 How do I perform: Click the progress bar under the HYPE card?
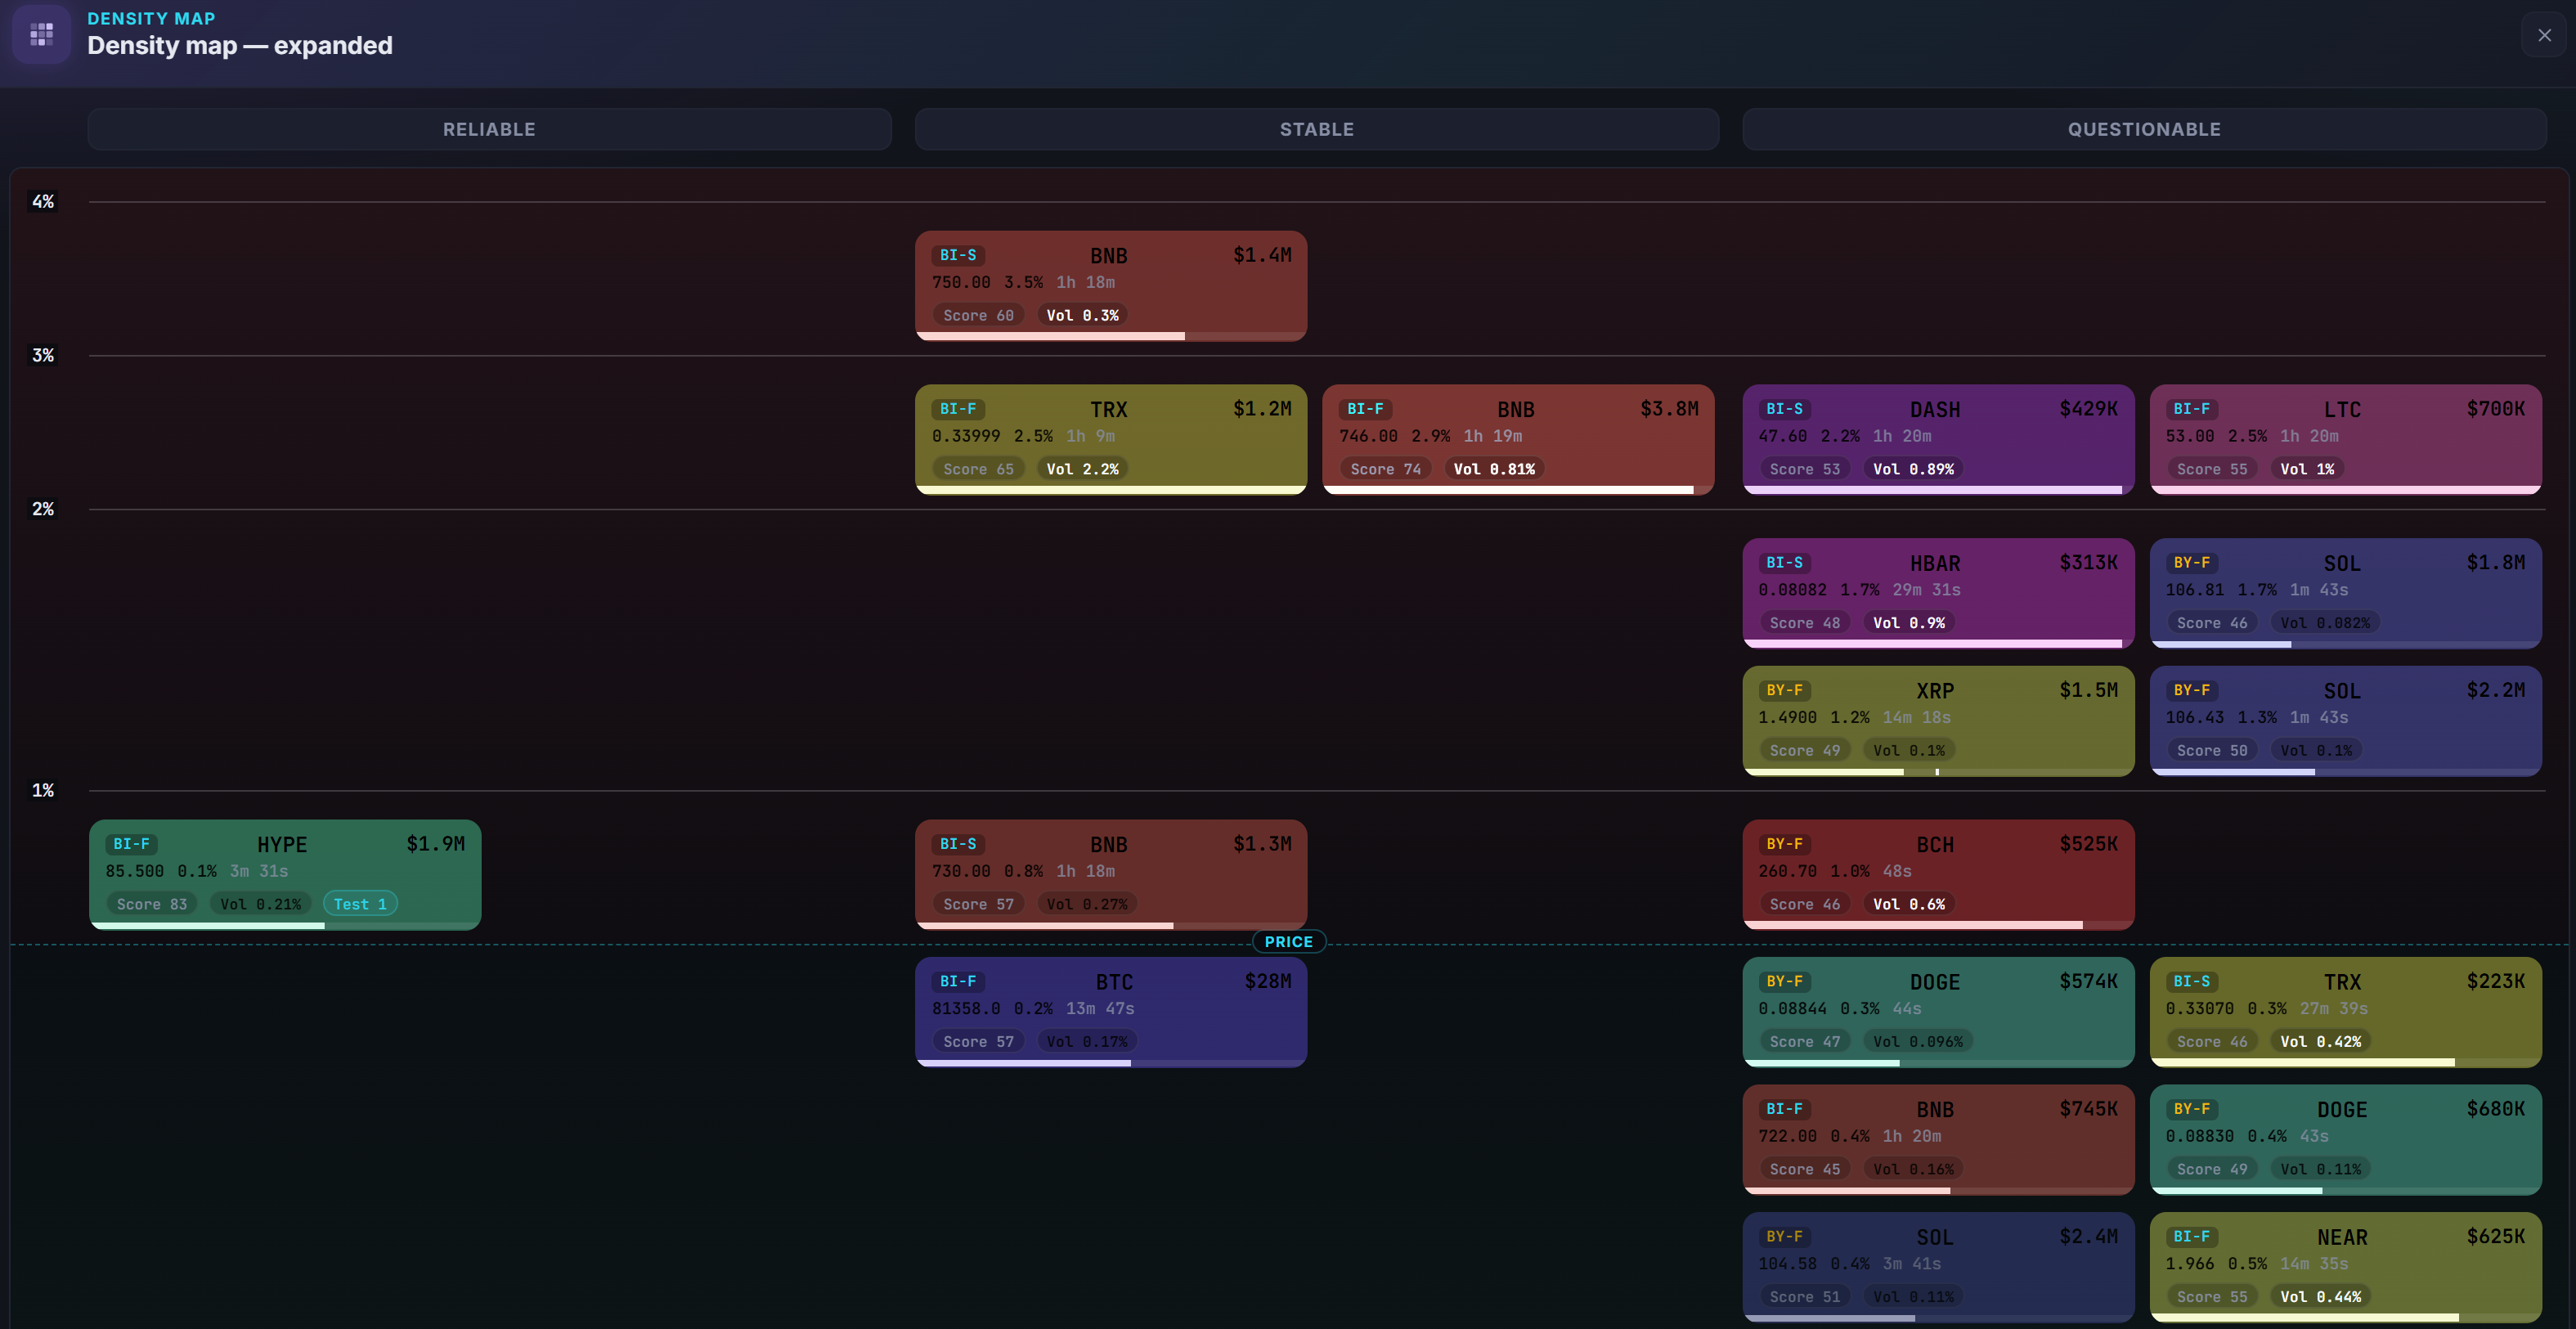coord(285,926)
